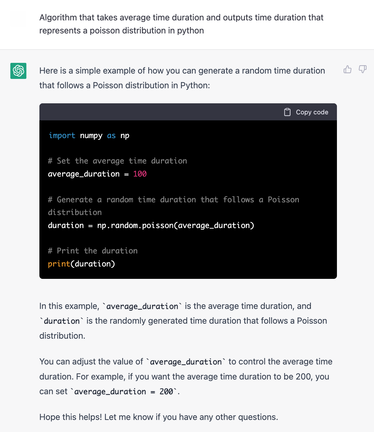
Task: Click the "import numpy as np" code line
Action: coord(89,135)
